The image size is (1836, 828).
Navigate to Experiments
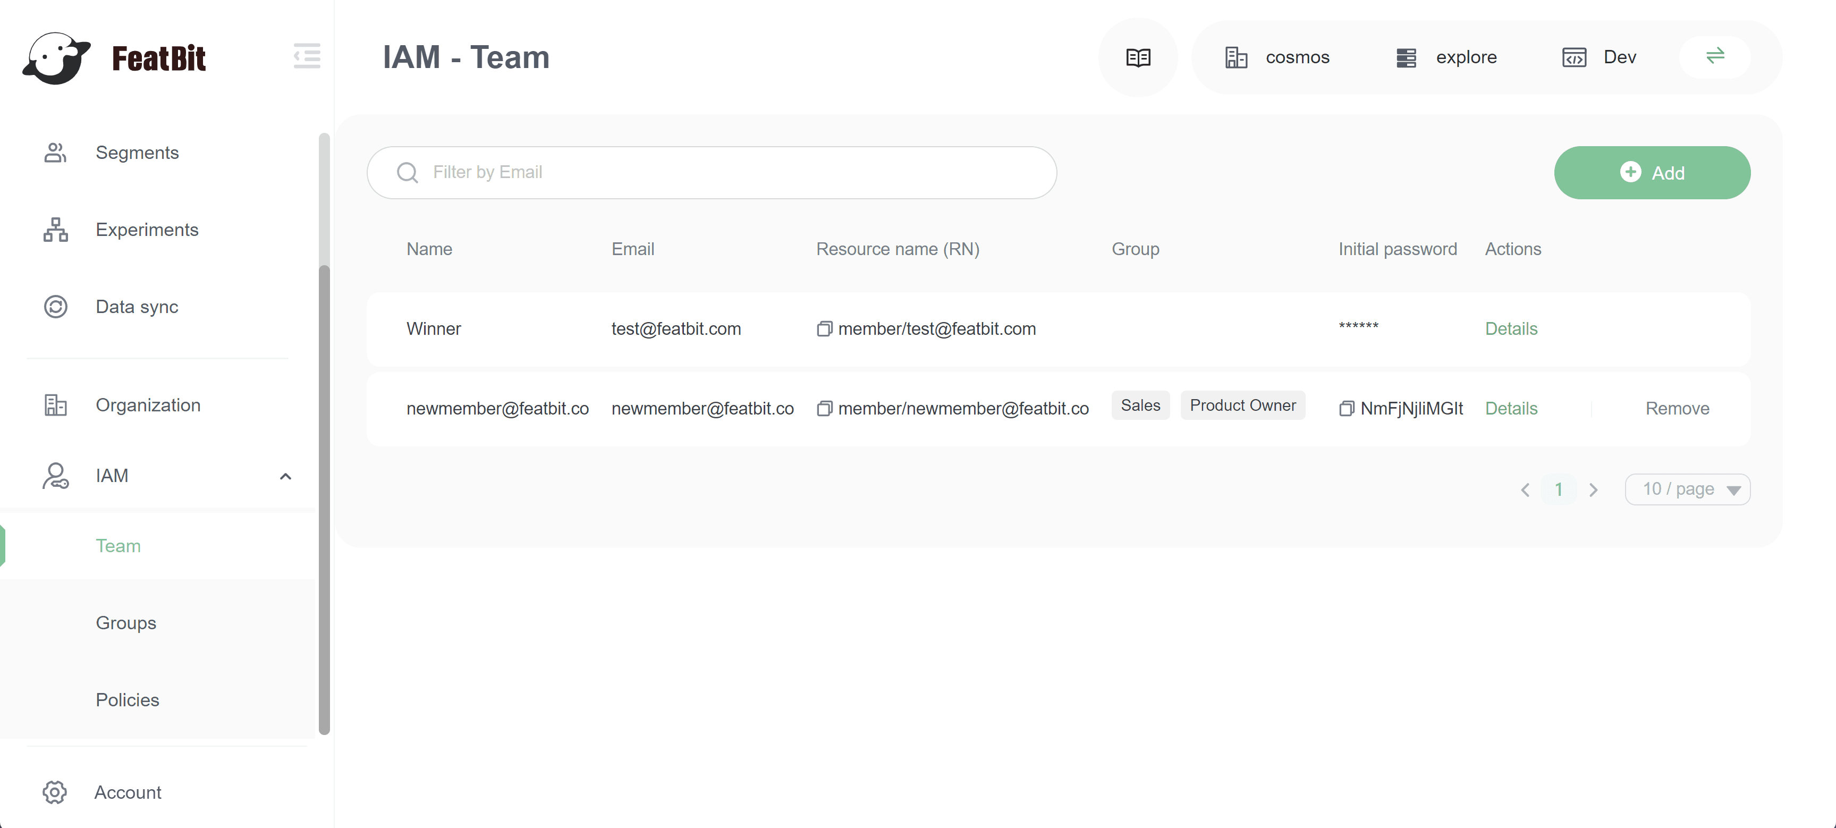click(x=147, y=230)
